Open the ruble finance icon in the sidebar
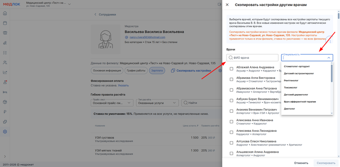The height and width of the screenshot is (167, 340). pos(5,112)
